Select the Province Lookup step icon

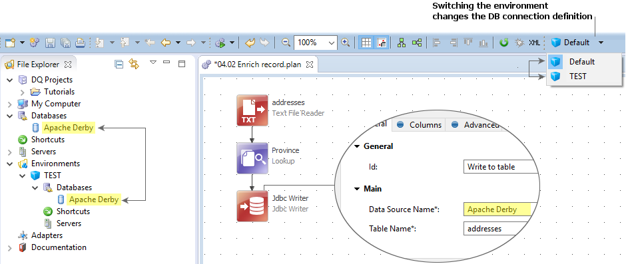click(252, 158)
